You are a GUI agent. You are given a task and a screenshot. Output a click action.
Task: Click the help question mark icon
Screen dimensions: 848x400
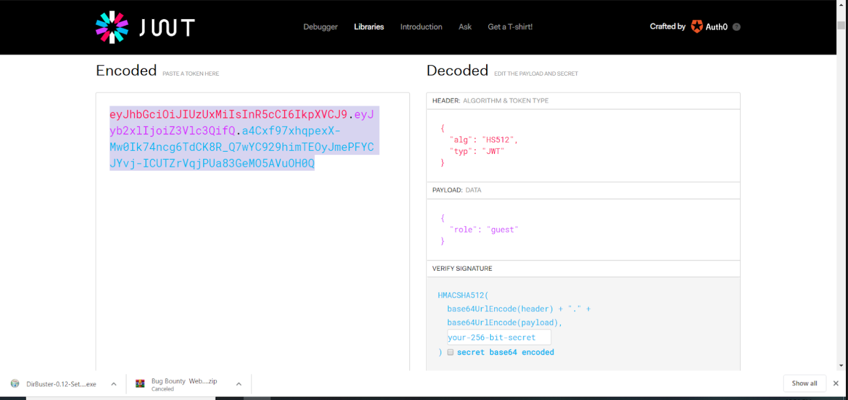(737, 27)
